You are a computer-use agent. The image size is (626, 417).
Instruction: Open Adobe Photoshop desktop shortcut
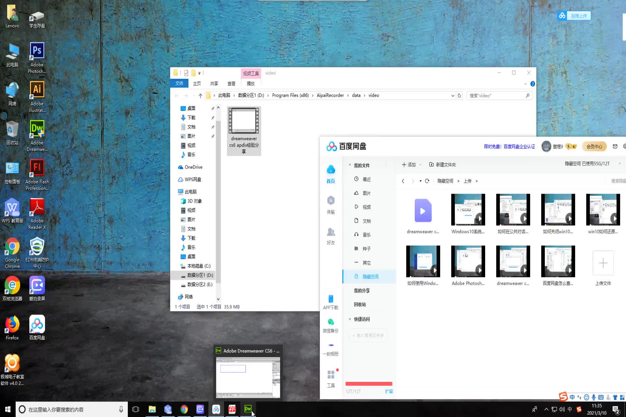[37, 58]
